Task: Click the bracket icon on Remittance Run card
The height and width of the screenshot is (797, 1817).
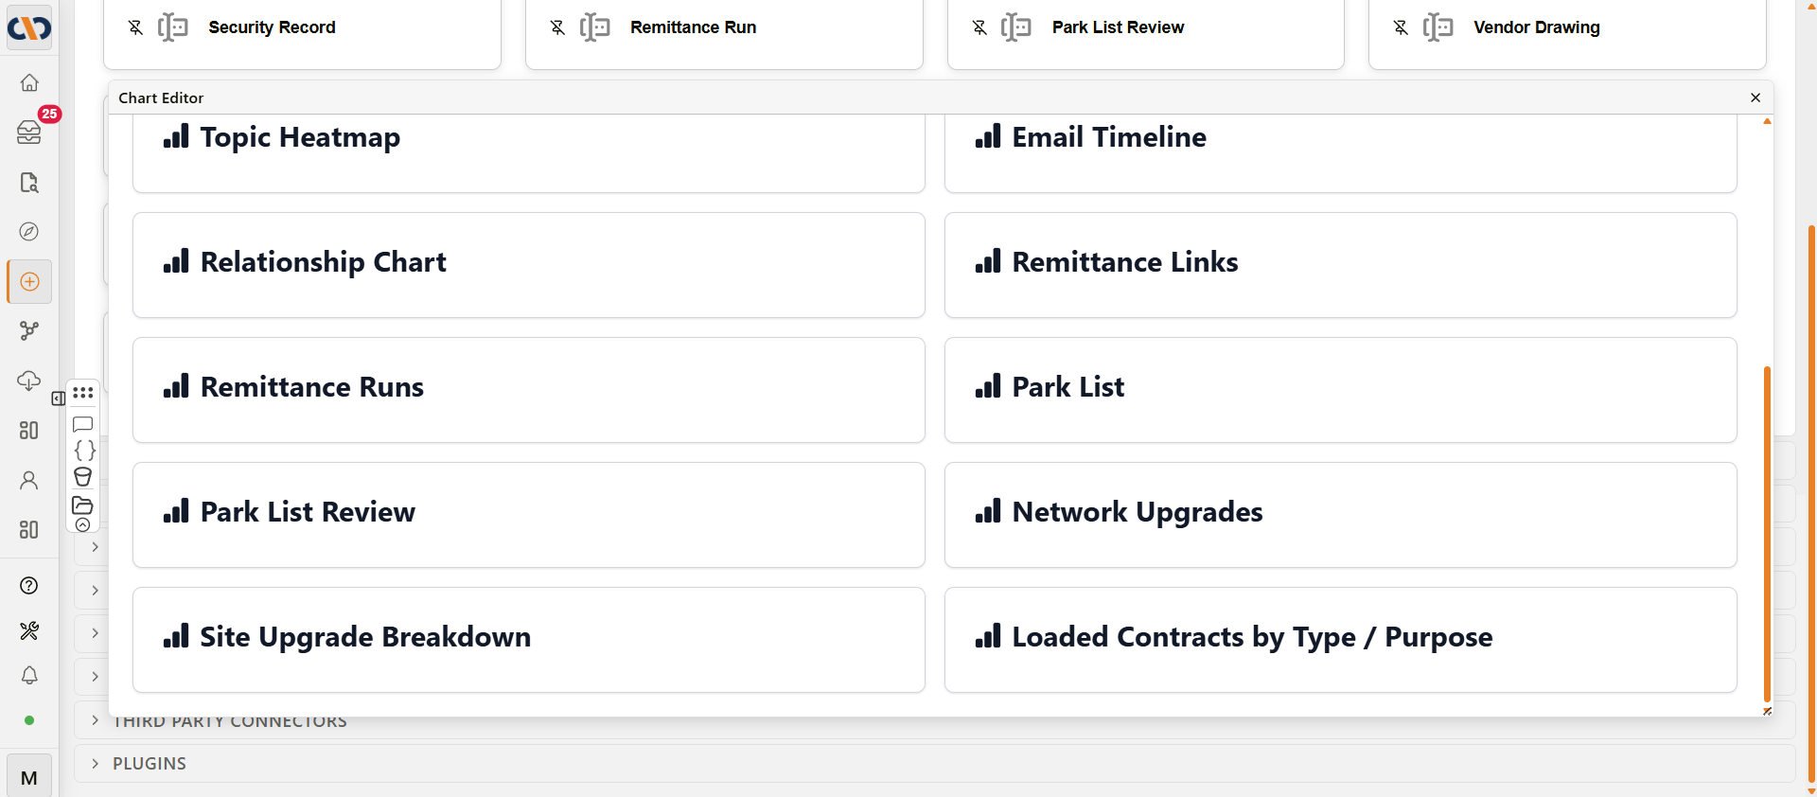Action: pos(595,27)
